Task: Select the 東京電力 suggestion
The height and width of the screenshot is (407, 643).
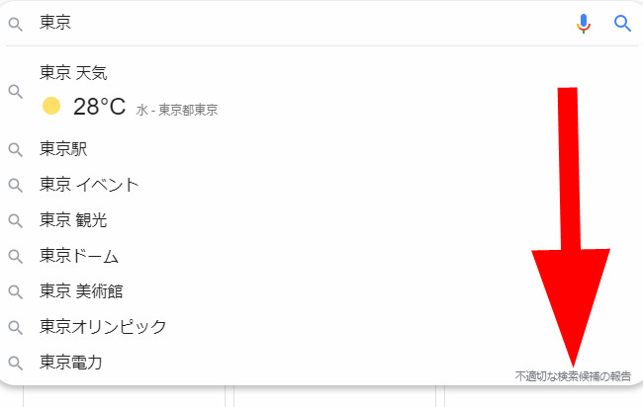Action: (x=71, y=363)
